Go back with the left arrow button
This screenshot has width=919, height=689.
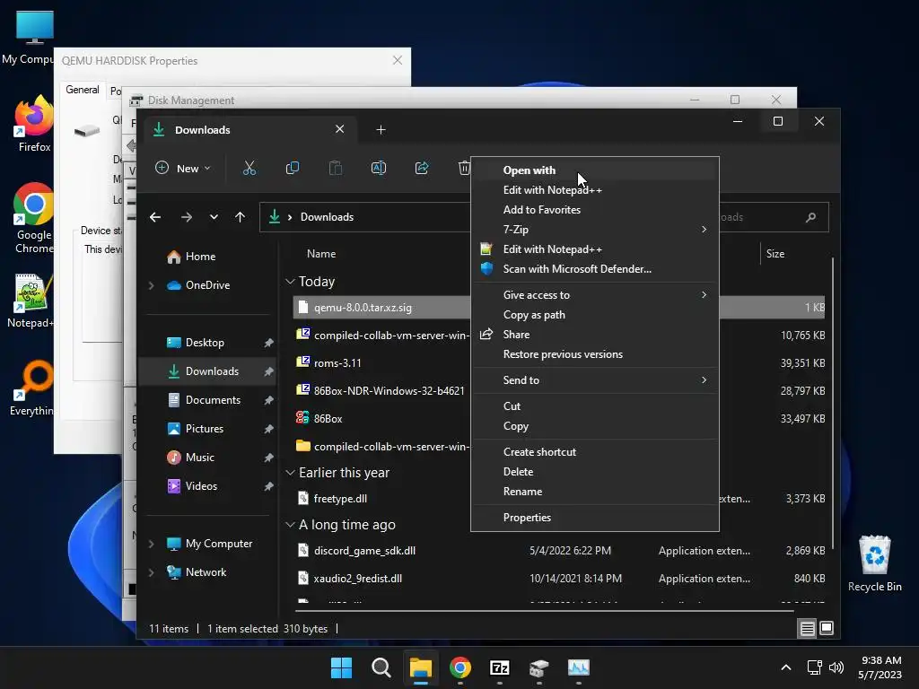155,217
